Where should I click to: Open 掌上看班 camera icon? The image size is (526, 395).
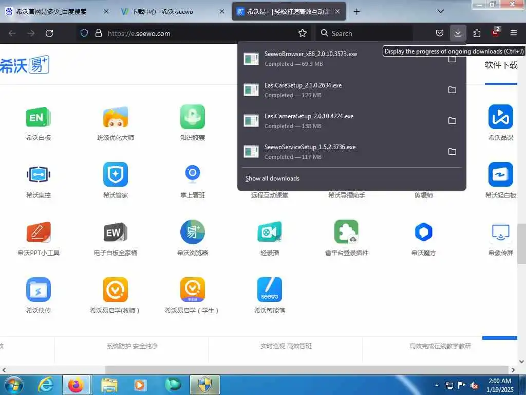pyautogui.click(x=193, y=174)
